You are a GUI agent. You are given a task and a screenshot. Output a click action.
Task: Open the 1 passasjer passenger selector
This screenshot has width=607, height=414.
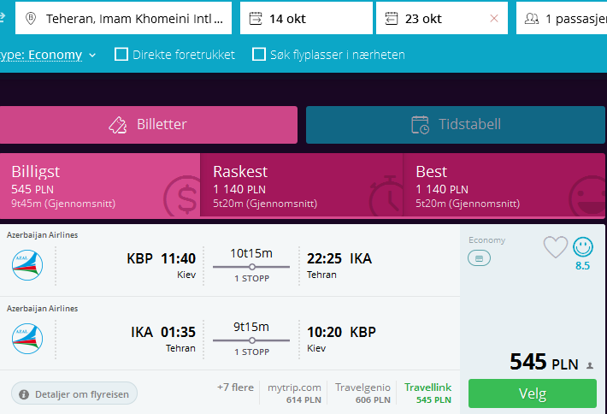pyautogui.click(x=562, y=18)
